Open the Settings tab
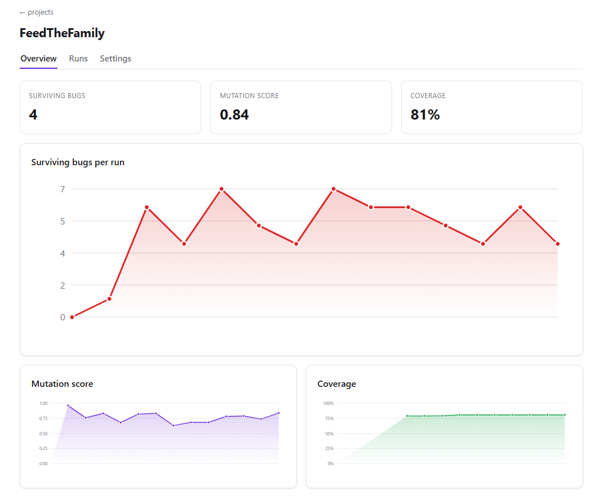This screenshot has height=503, width=596. pyautogui.click(x=115, y=59)
